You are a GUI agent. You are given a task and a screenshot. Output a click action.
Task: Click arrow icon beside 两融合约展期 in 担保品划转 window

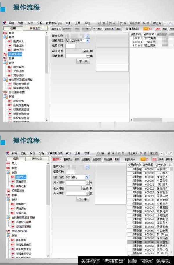10,84
